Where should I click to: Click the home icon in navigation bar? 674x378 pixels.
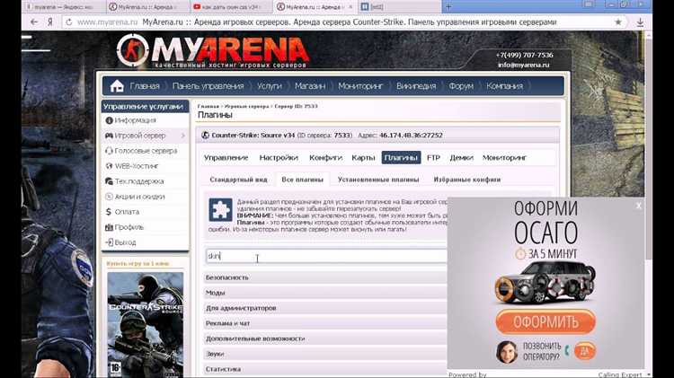point(117,86)
